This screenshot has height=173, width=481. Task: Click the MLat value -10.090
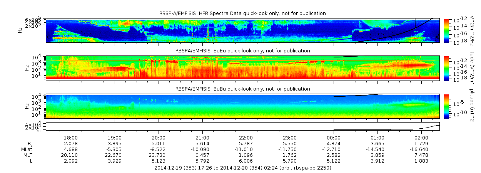(202, 149)
